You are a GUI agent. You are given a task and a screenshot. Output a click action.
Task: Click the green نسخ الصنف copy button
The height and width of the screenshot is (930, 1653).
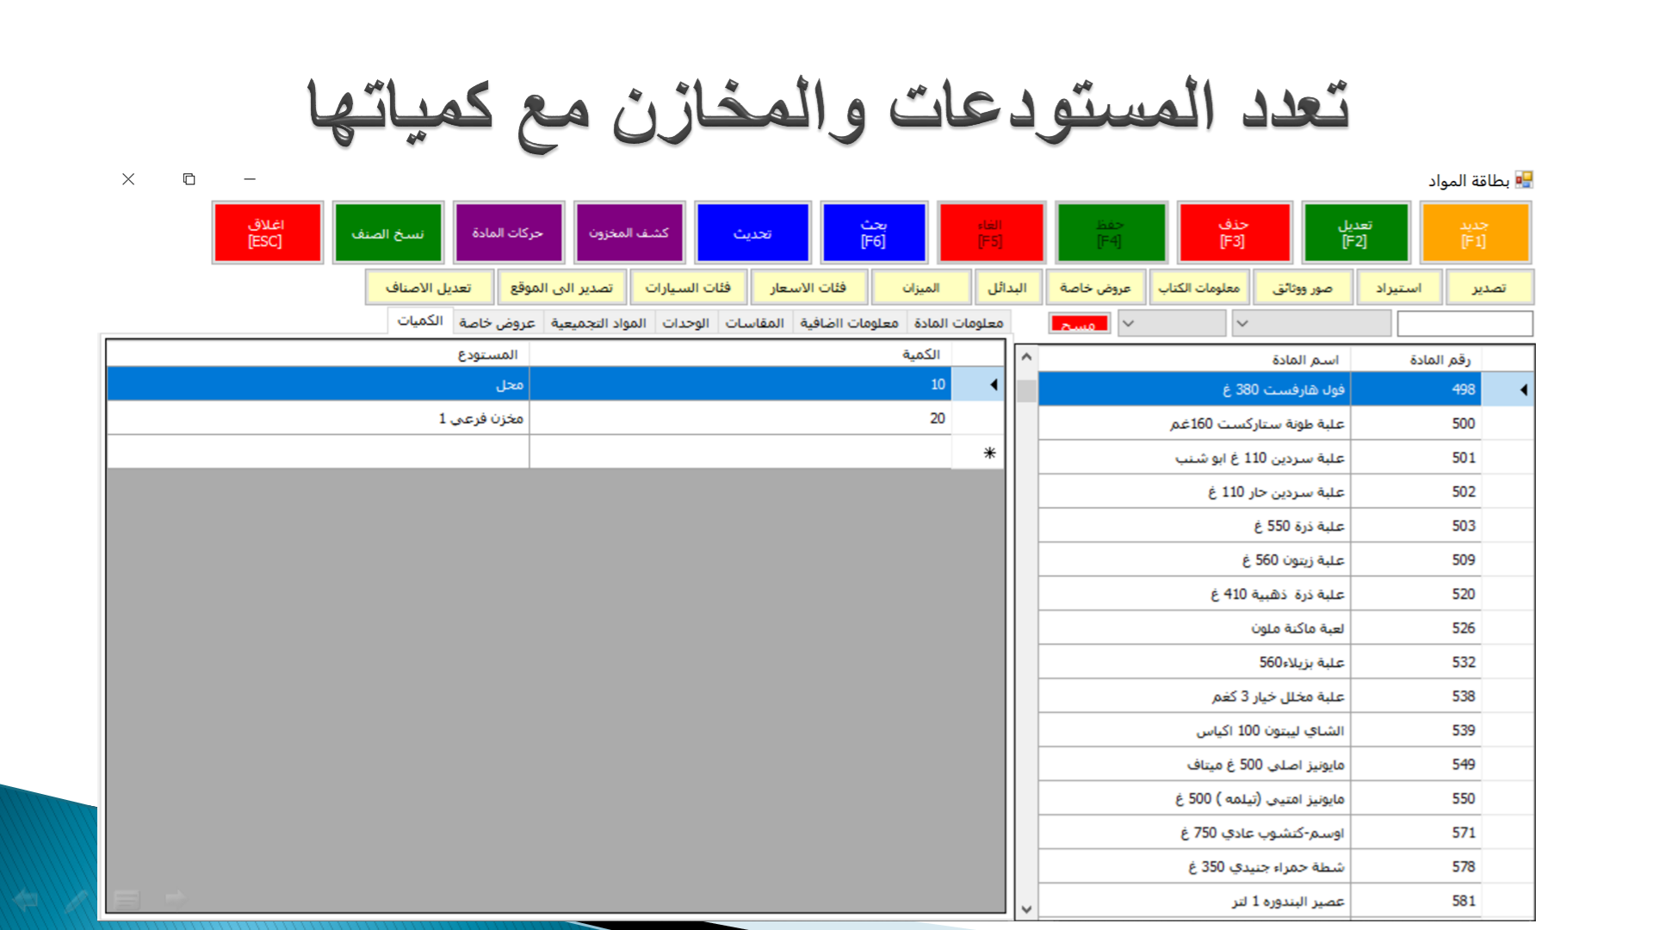click(387, 232)
